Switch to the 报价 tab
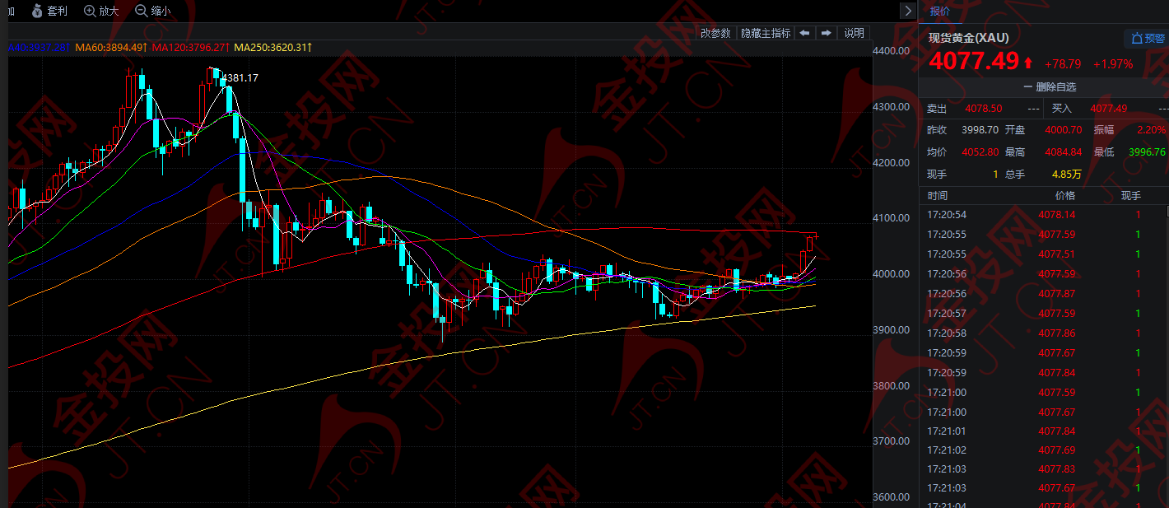Image resolution: width=1169 pixels, height=508 pixels. (x=940, y=12)
